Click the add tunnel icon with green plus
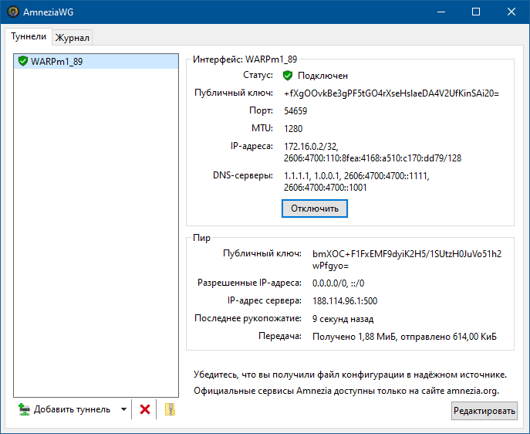 (24, 409)
